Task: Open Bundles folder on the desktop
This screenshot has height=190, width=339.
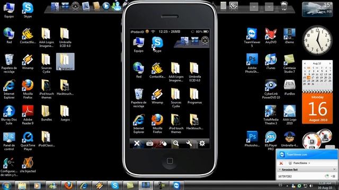Action: tap(46, 113)
